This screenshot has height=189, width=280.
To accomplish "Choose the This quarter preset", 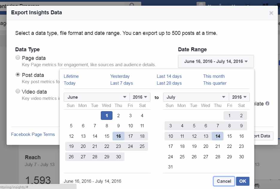I will point(214,83).
